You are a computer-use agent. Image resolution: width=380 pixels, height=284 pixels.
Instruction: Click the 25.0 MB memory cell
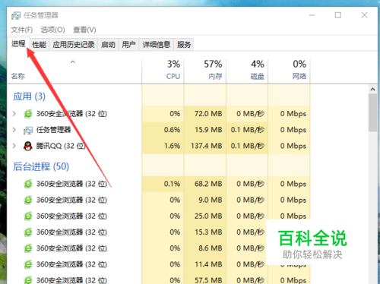point(205,216)
